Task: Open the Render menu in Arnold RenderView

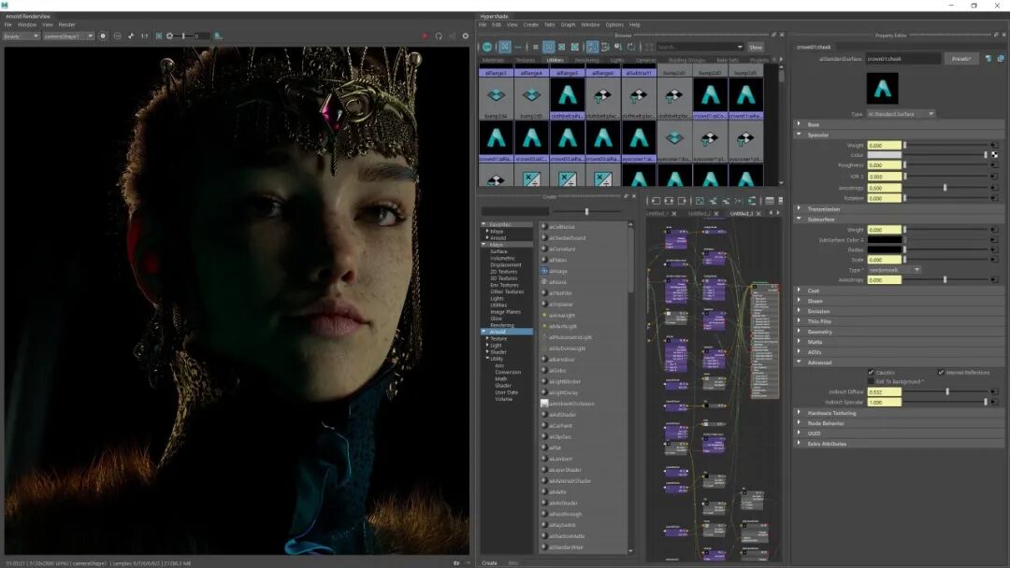Action: [67, 25]
